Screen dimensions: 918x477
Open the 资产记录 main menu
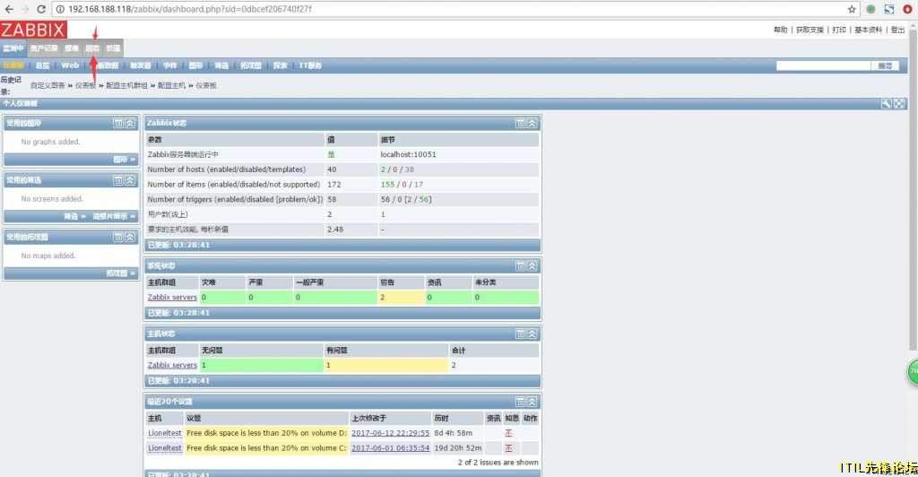[x=45, y=48]
